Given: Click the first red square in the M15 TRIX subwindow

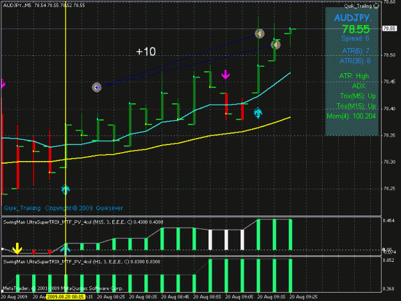Looking at the screenshot, I should point(33,252).
